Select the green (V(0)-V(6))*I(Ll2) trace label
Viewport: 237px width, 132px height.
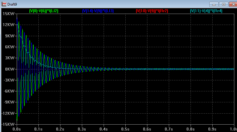tap(44, 11)
